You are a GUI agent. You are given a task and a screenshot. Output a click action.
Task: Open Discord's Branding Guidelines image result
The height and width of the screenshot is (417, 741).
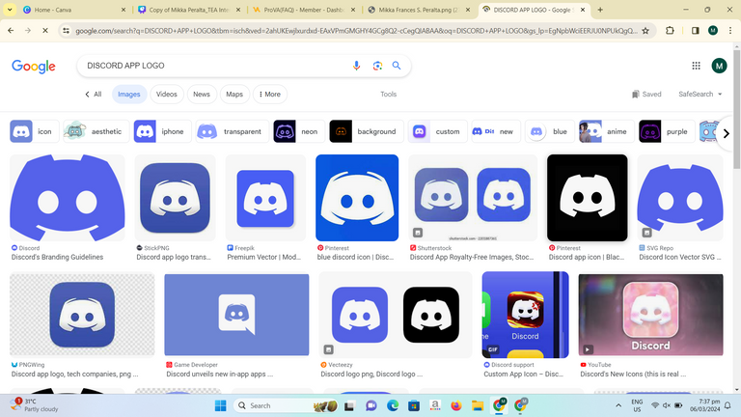[68, 198]
